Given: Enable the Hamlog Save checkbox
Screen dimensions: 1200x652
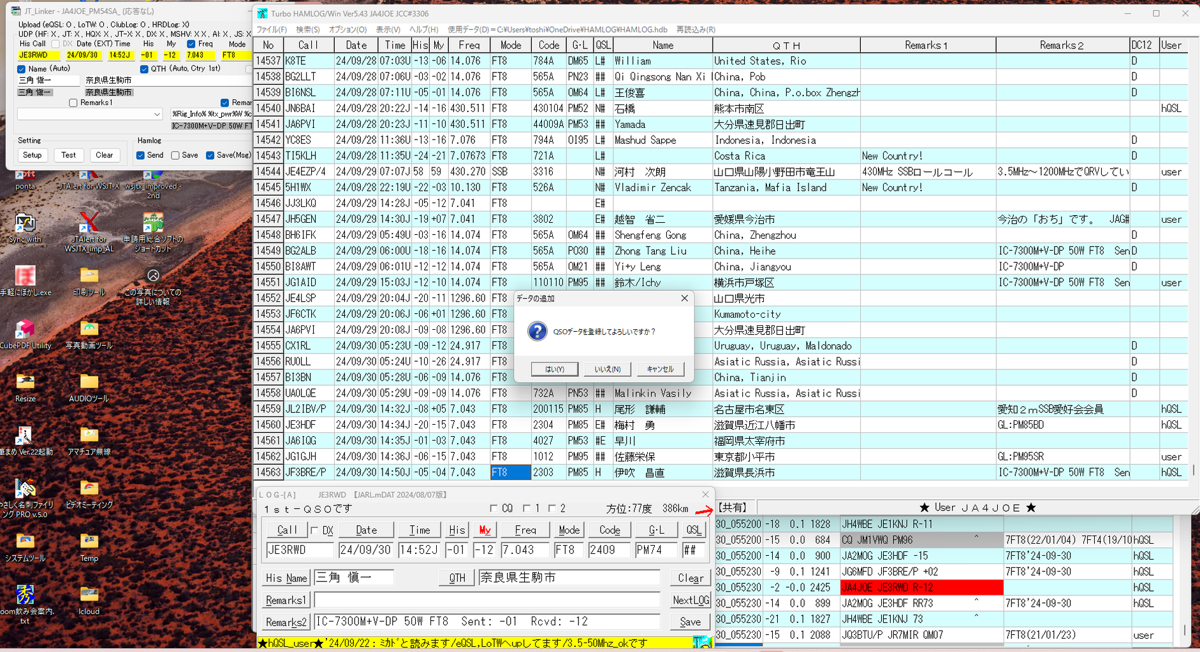Looking at the screenshot, I should pyautogui.click(x=175, y=155).
